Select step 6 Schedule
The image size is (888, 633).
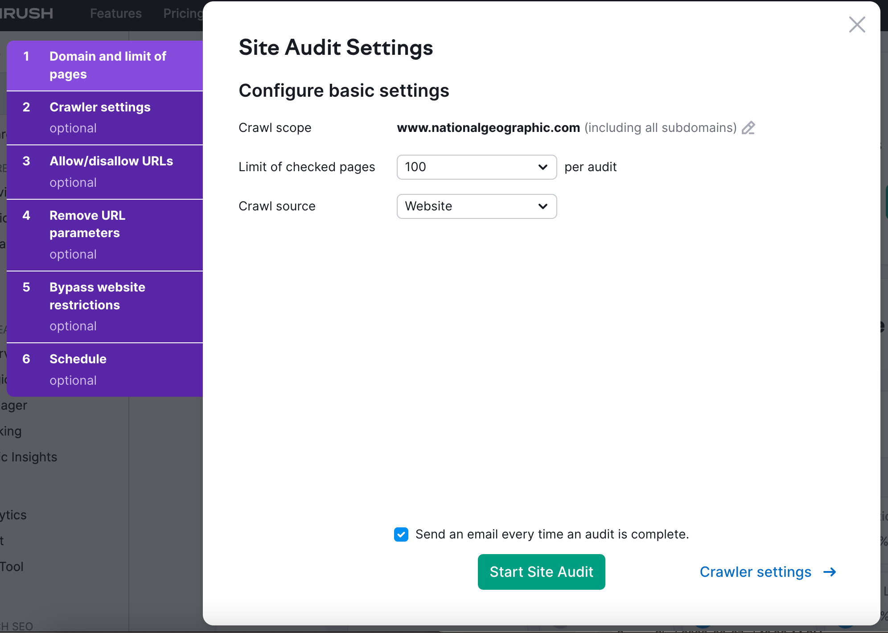(105, 370)
